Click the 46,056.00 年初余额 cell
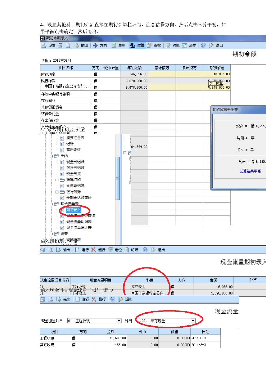 click(x=134, y=74)
